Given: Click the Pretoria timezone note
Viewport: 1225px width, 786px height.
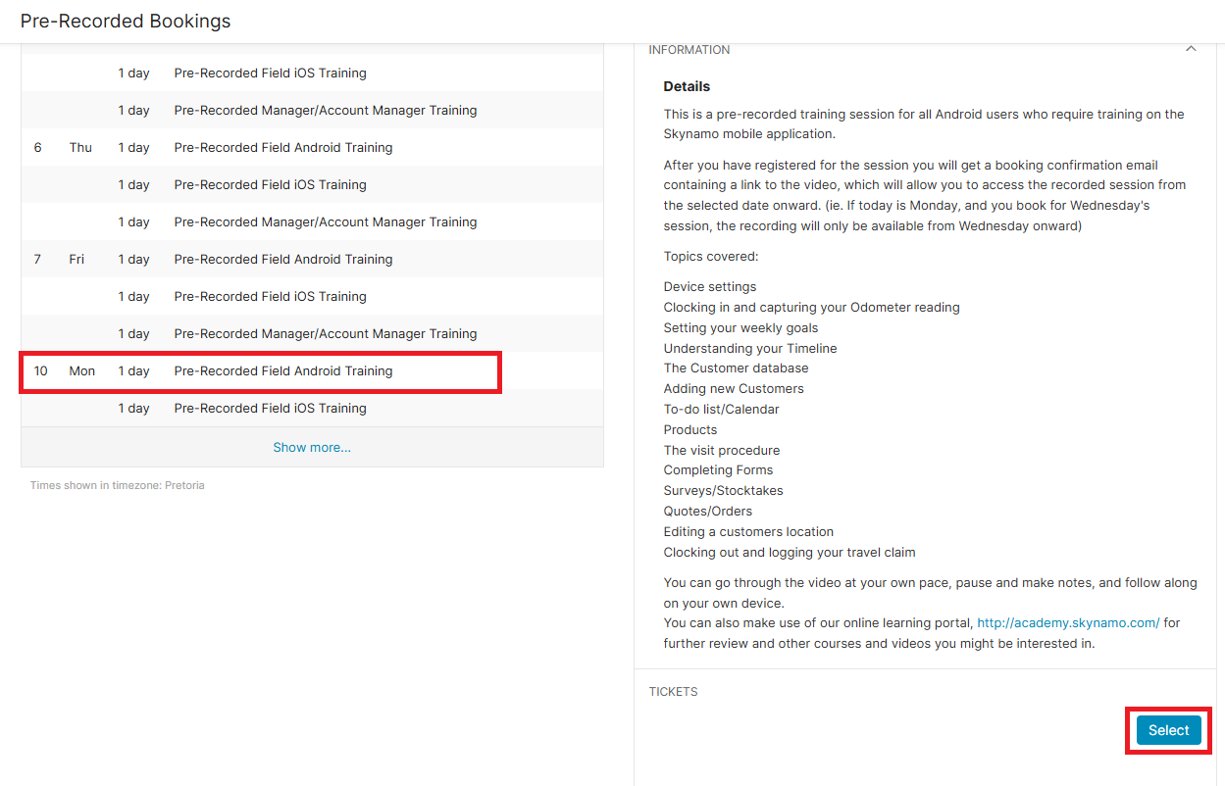Looking at the screenshot, I should (x=118, y=485).
